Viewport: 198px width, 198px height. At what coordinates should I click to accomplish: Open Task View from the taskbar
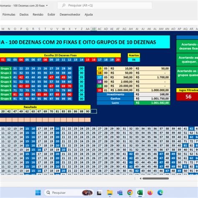coord(99,193)
